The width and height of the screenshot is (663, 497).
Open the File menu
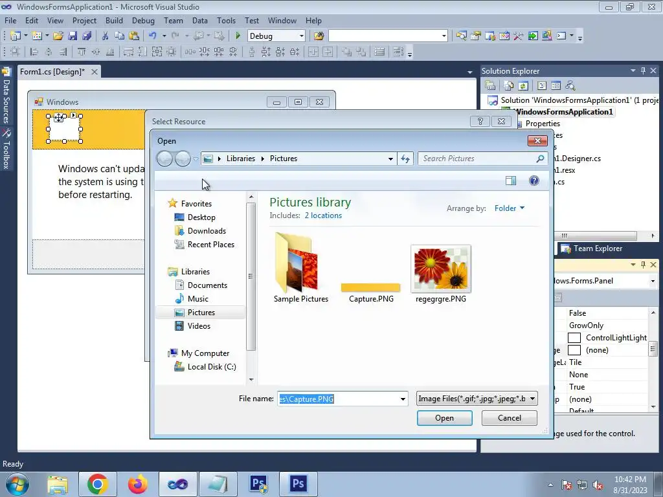tap(10, 20)
